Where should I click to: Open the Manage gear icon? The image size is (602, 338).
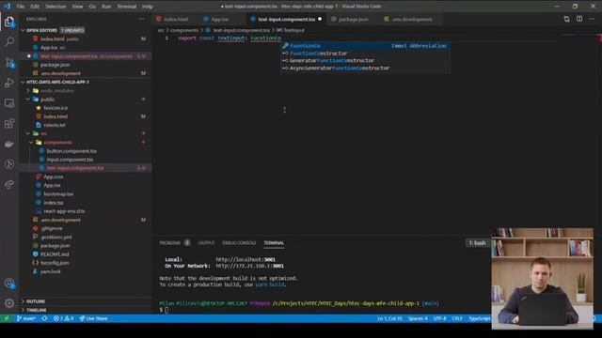tap(9, 303)
